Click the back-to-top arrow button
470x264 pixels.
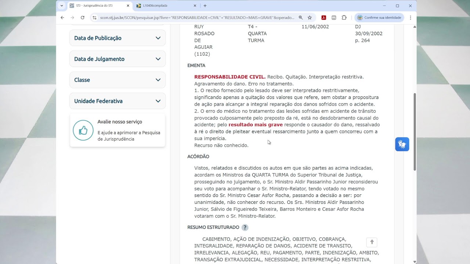tap(372, 242)
